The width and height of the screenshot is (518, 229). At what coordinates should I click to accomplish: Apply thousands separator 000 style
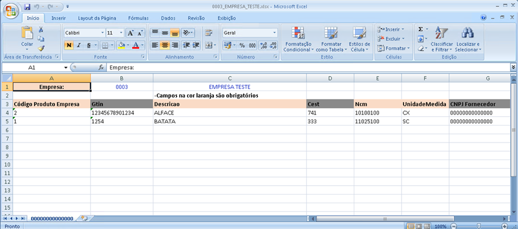click(253, 45)
